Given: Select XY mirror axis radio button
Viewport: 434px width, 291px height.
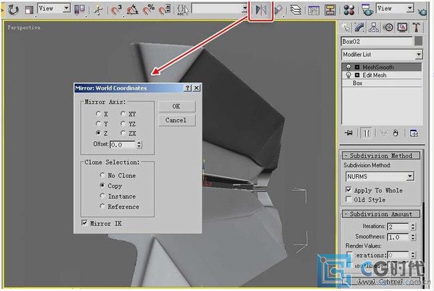Looking at the screenshot, I should [x=123, y=114].
